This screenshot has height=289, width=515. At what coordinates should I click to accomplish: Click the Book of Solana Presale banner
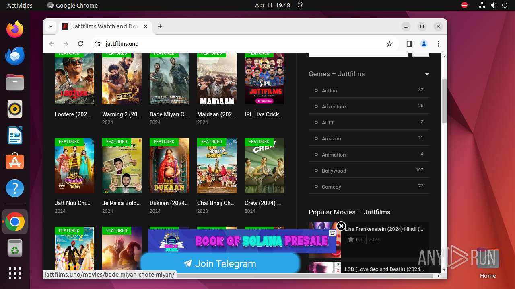tap(242, 241)
